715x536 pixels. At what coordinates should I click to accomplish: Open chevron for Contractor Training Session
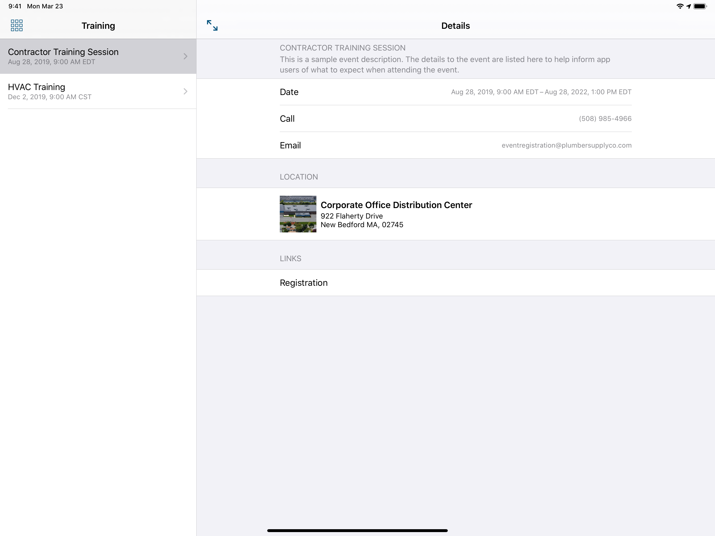186,56
